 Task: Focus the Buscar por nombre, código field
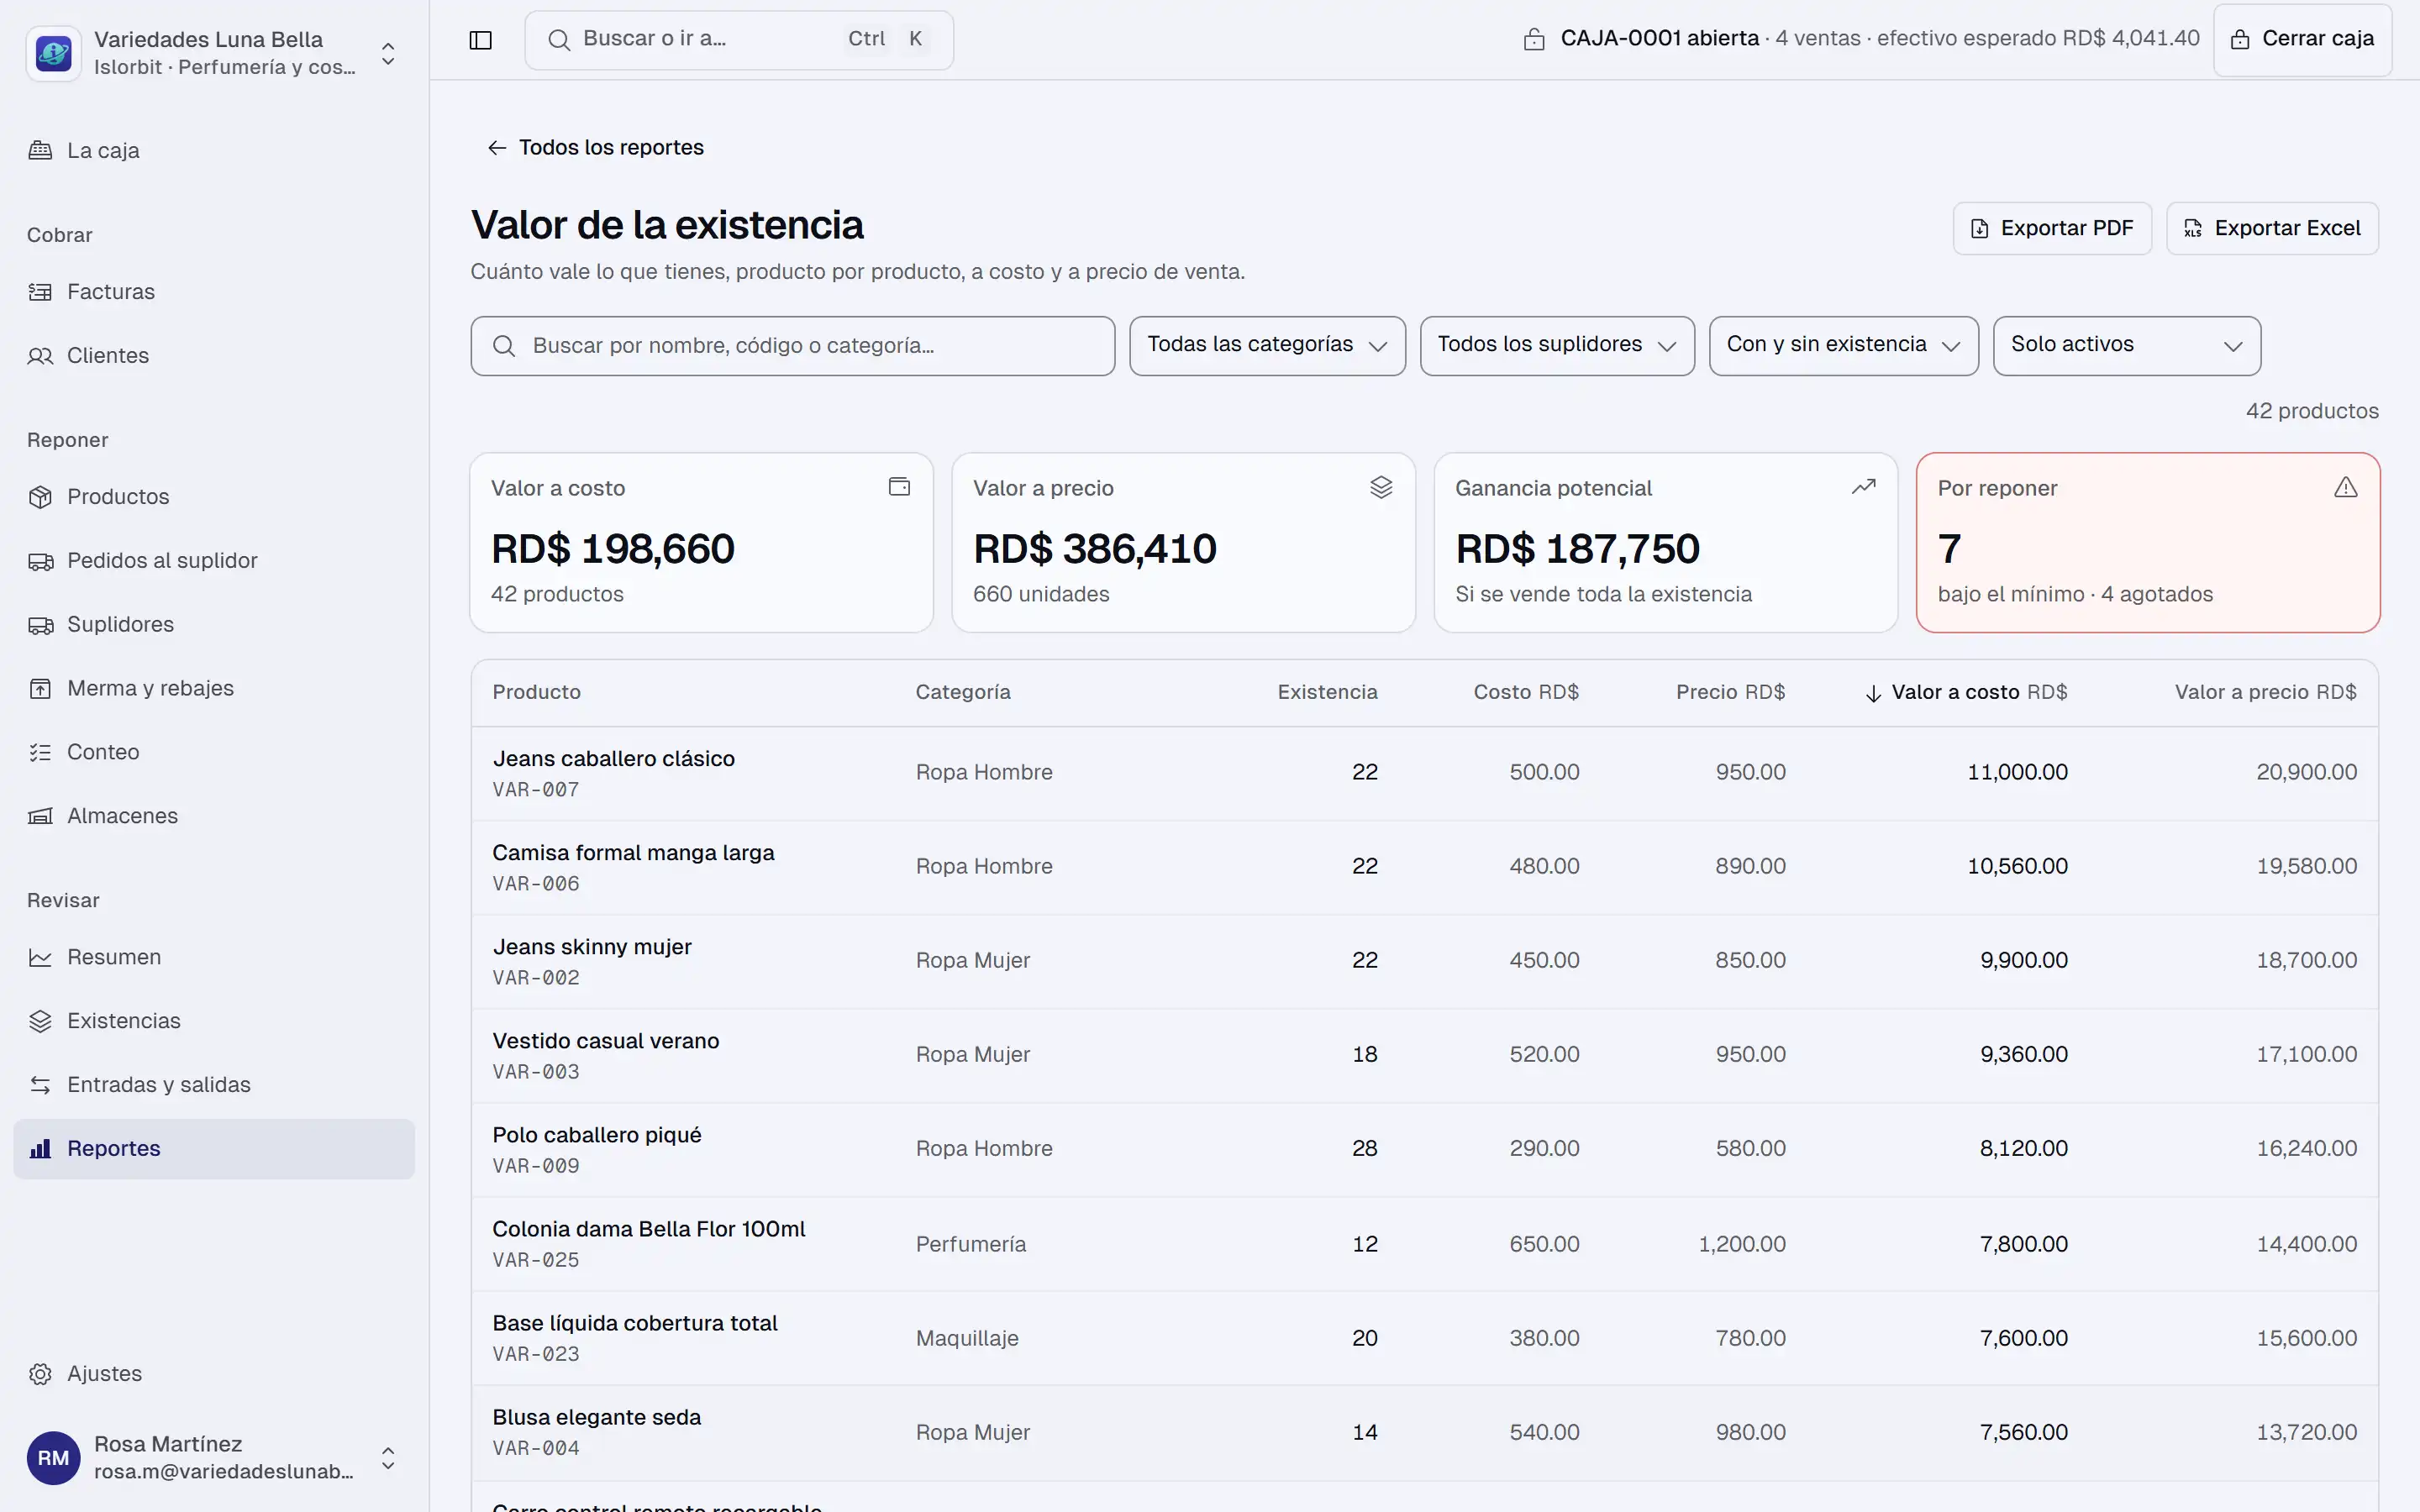792,346
